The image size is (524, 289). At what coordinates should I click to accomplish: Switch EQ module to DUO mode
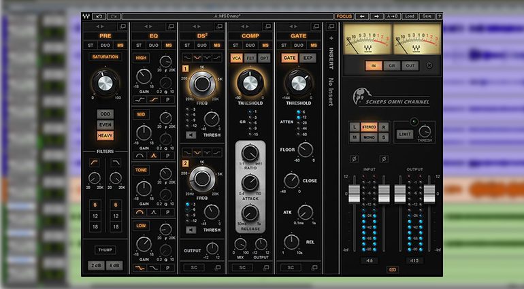click(154, 45)
